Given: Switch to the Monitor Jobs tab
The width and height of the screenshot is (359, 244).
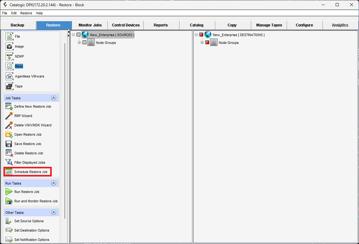Looking at the screenshot, I should tap(90, 25).
